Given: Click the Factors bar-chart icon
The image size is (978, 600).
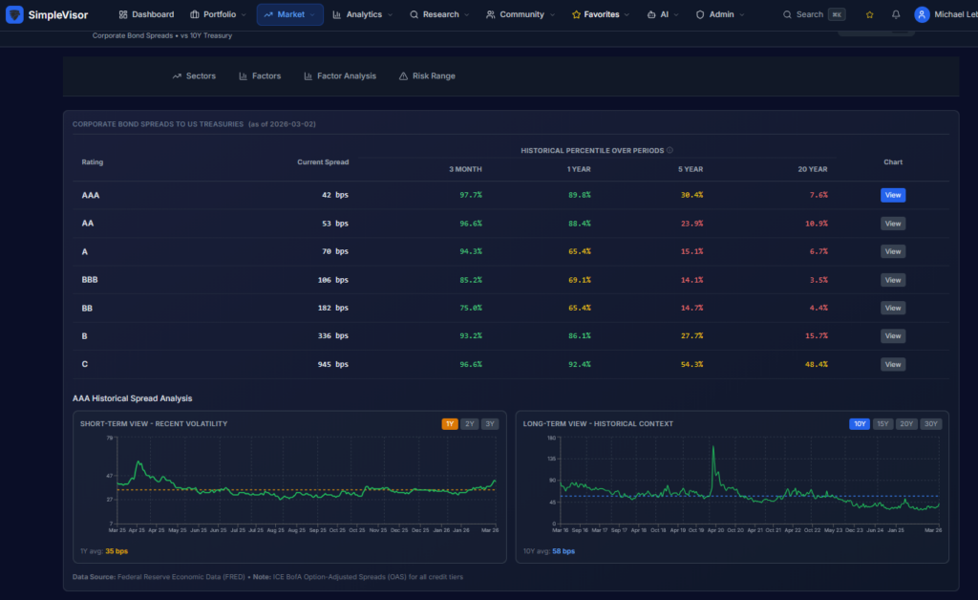Looking at the screenshot, I should (243, 75).
